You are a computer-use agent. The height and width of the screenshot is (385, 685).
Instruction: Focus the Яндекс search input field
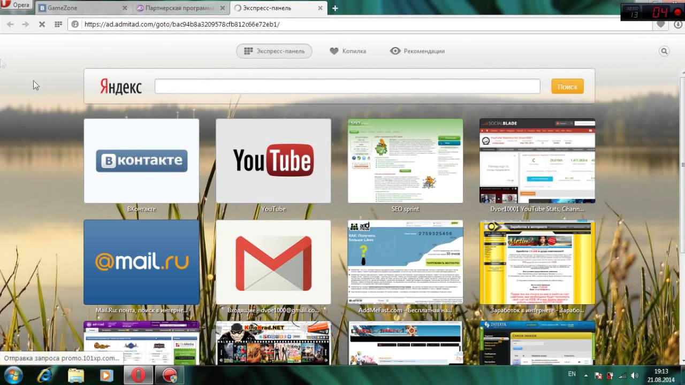347,86
